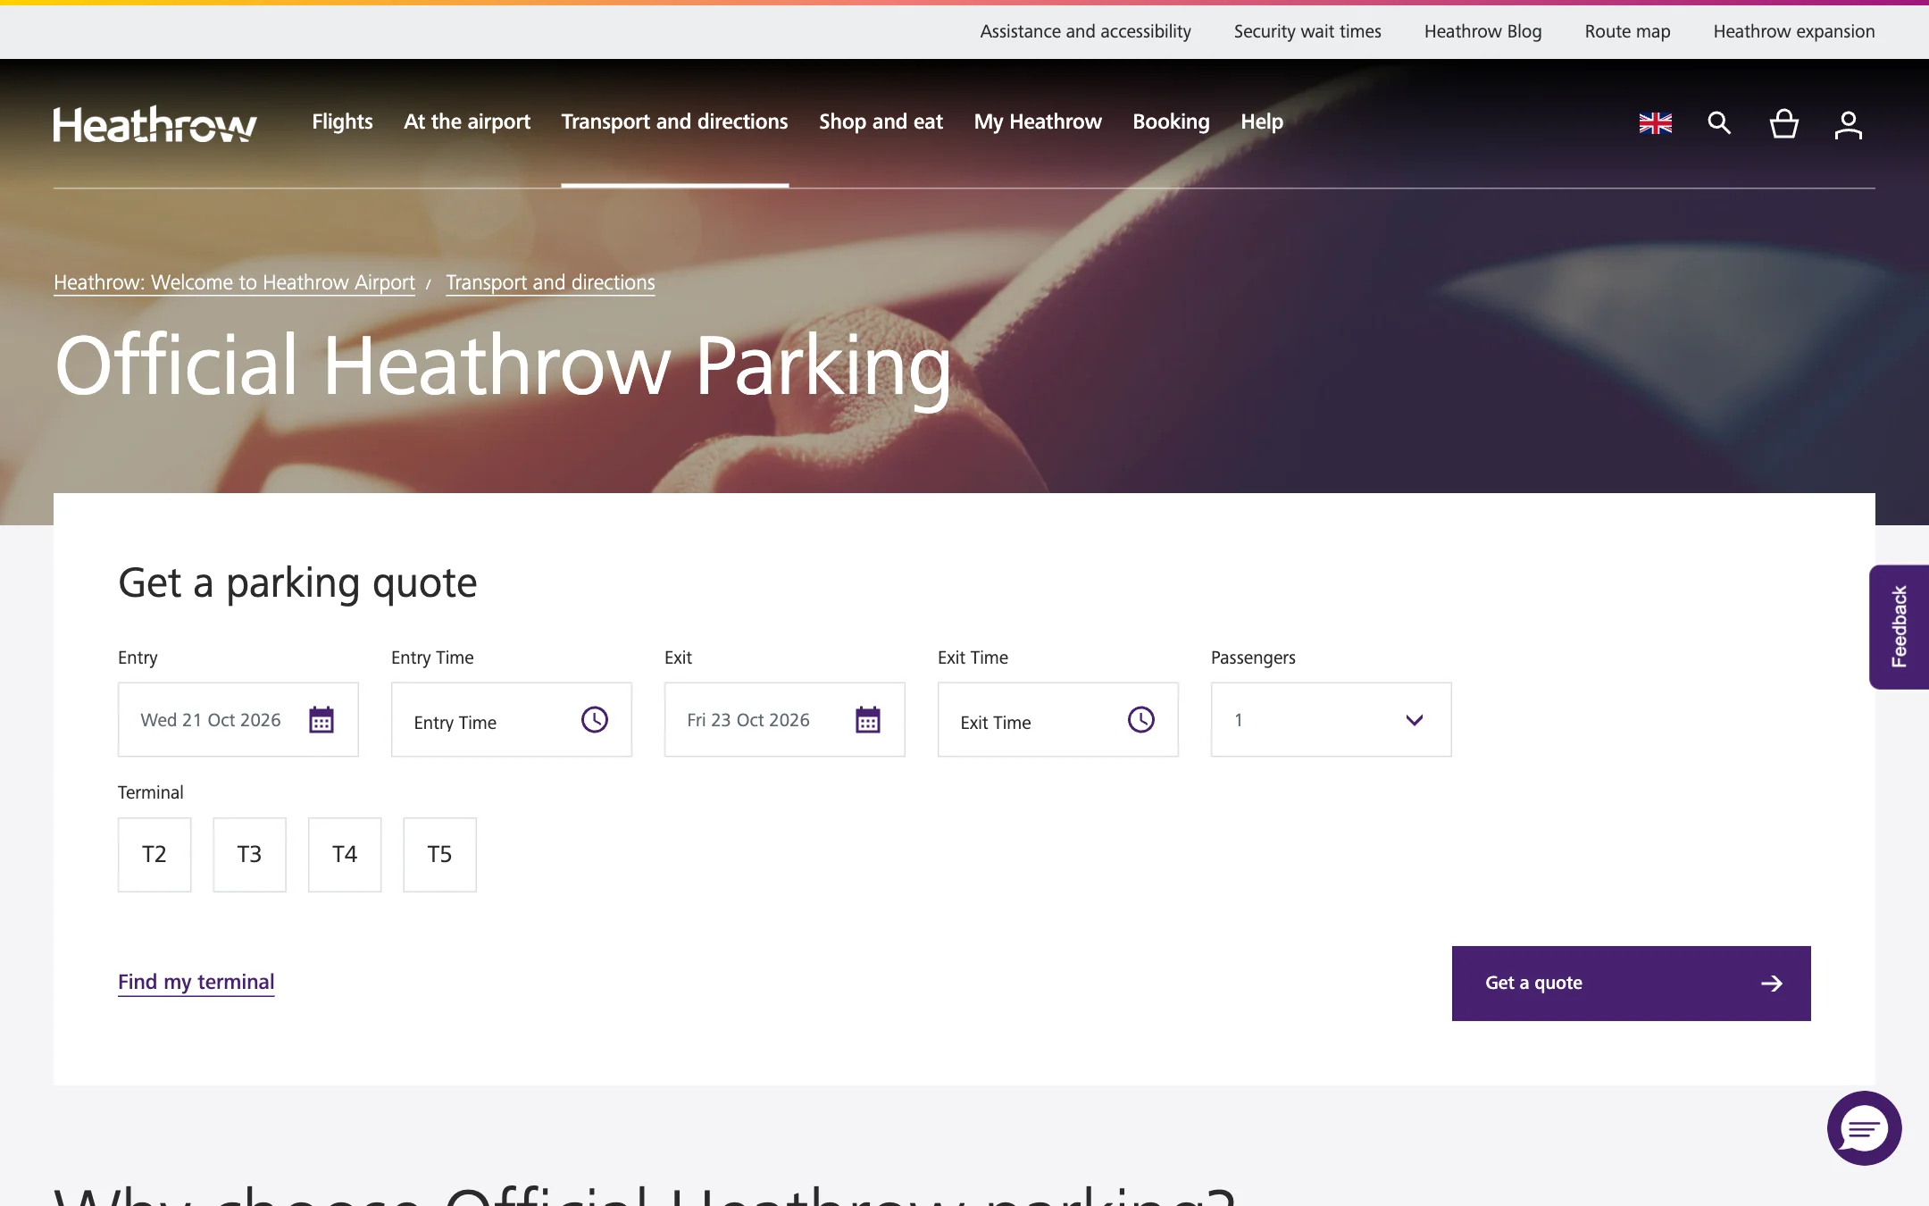Open the Flights menu
Screen dimensions: 1929x1206
[x=342, y=121]
